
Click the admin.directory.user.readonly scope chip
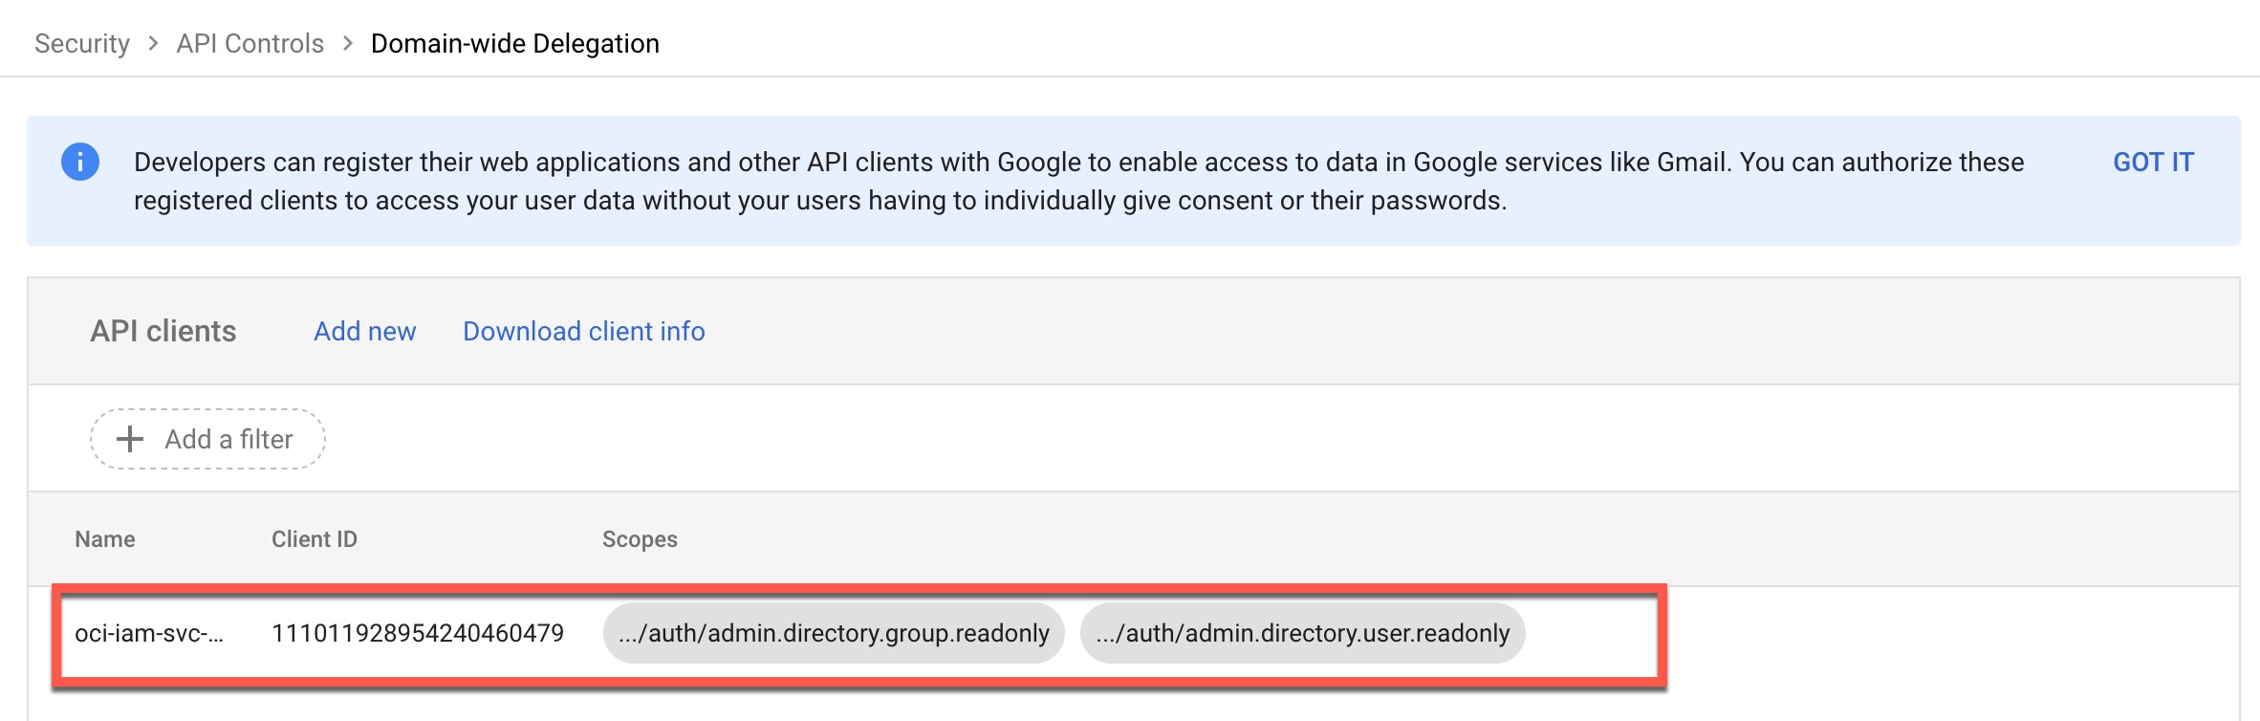click(1302, 633)
